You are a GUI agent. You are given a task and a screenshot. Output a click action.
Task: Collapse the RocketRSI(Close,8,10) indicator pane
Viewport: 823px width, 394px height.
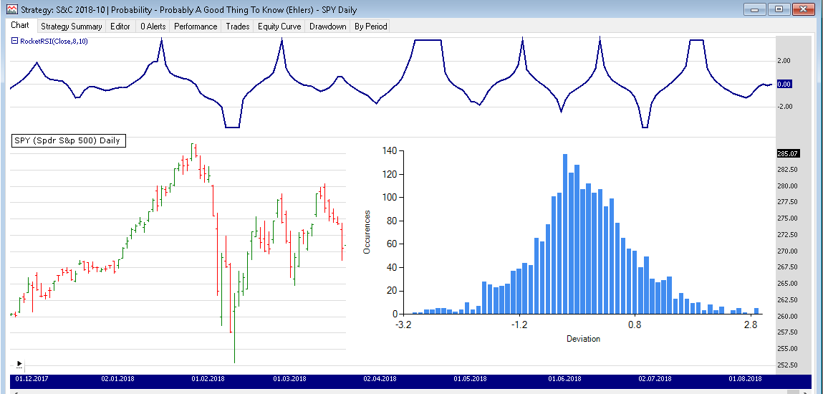[14, 41]
